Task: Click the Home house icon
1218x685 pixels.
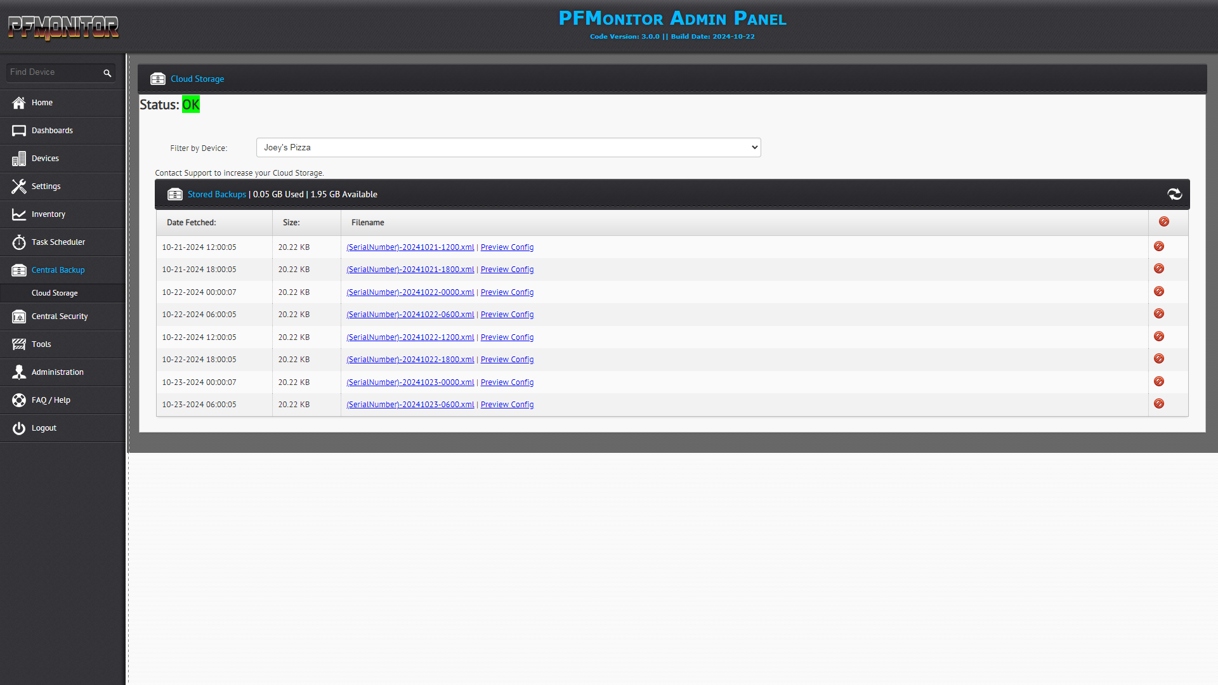Action: pyautogui.click(x=19, y=103)
